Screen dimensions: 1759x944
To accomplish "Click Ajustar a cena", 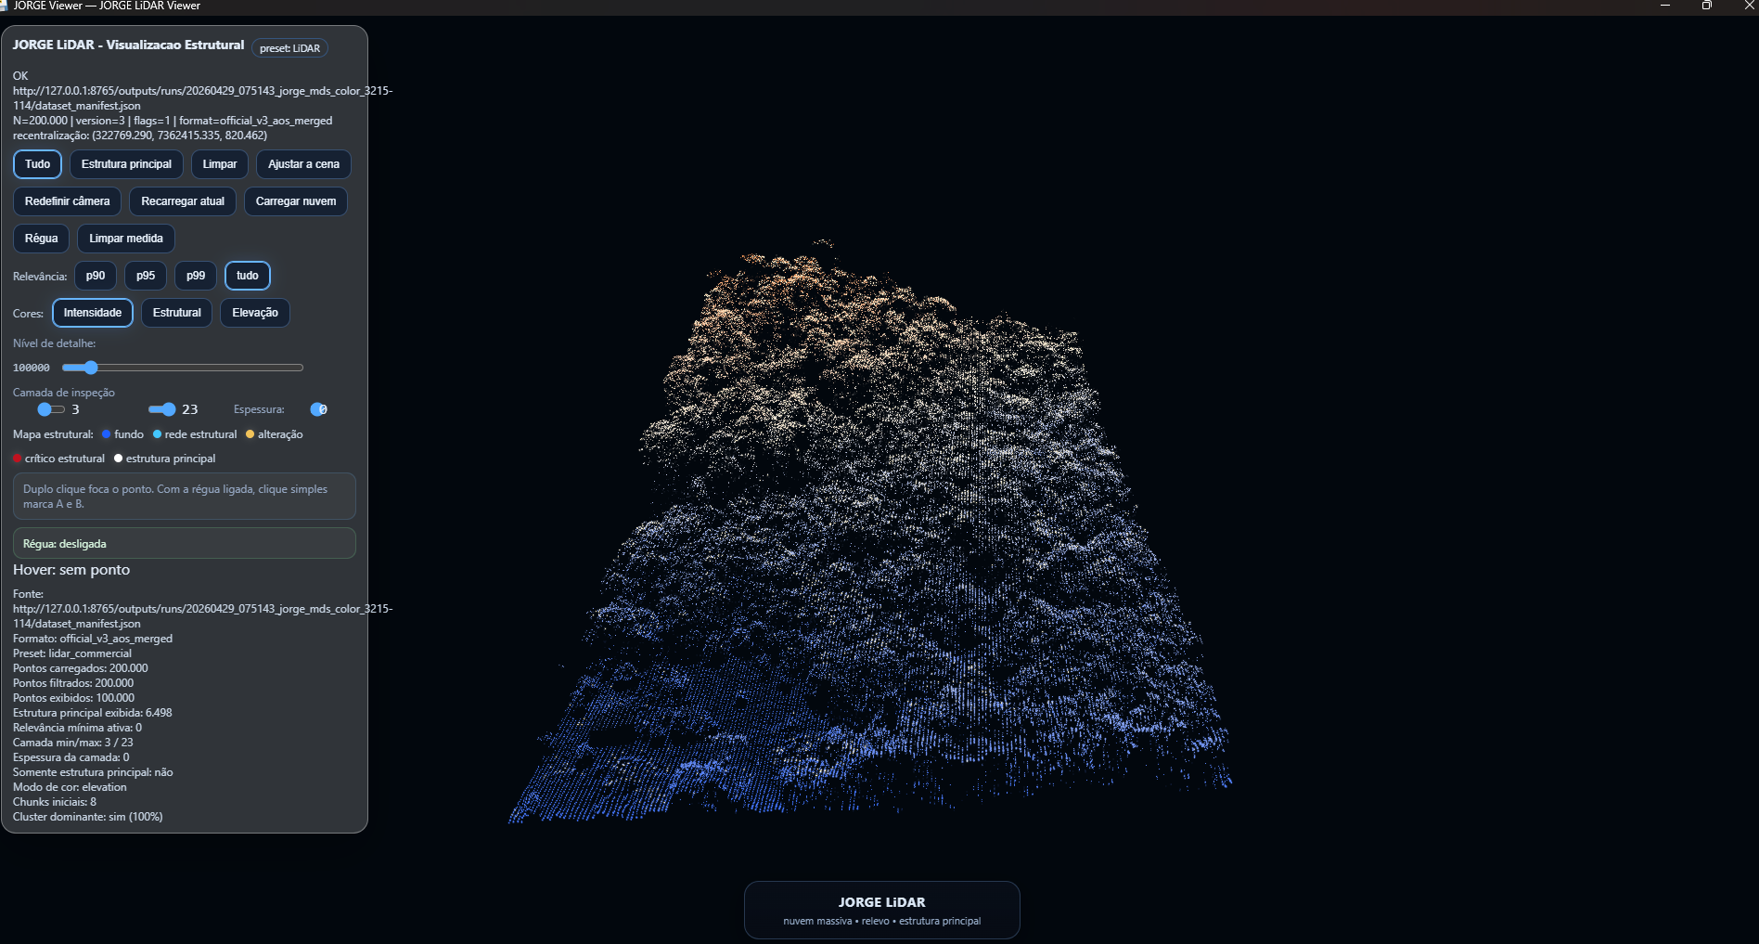I will (303, 164).
